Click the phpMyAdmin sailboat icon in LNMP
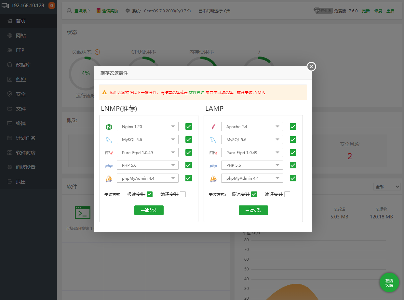Screen dimensions: 404x300 [x=109, y=178]
